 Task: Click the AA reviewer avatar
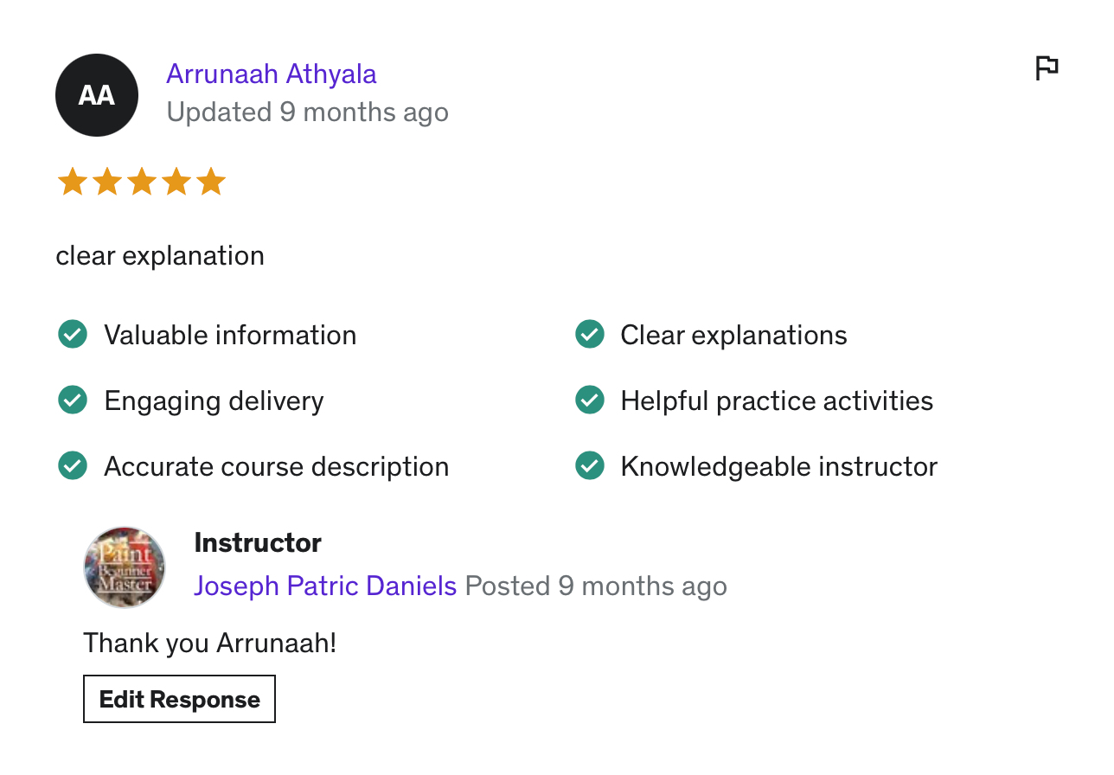click(x=97, y=95)
